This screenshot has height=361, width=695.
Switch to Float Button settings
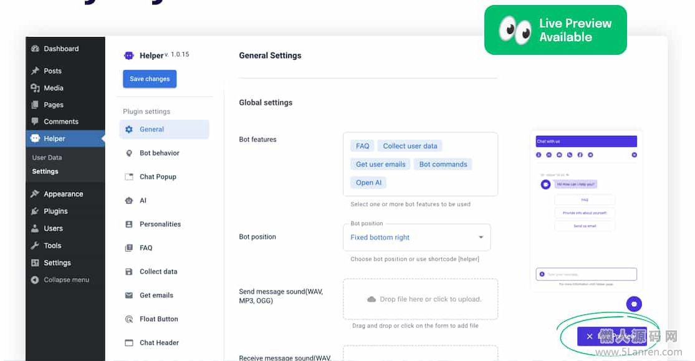coord(164,319)
